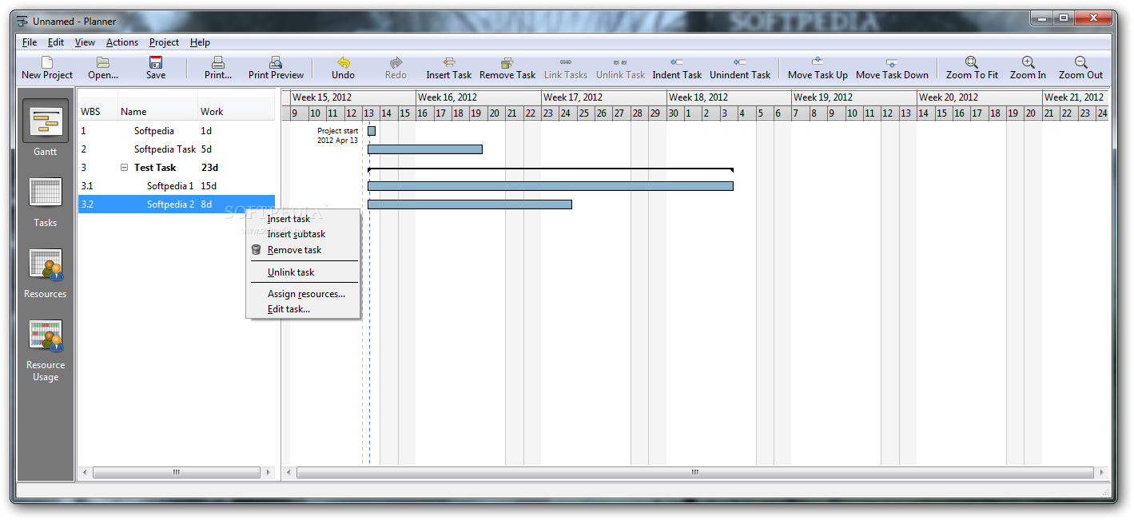Collapse the Test Task group

pos(125,168)
